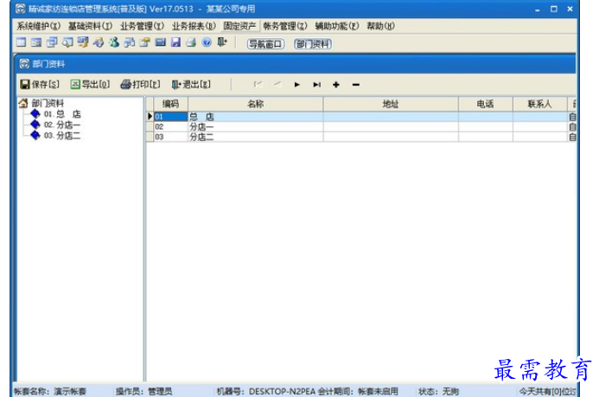Click the name cell 总 店 in table
The image size is (599, 397).
click(x=256, y=117)
